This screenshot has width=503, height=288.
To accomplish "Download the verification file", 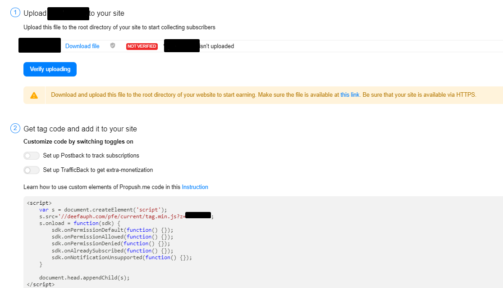I will 82,46.
